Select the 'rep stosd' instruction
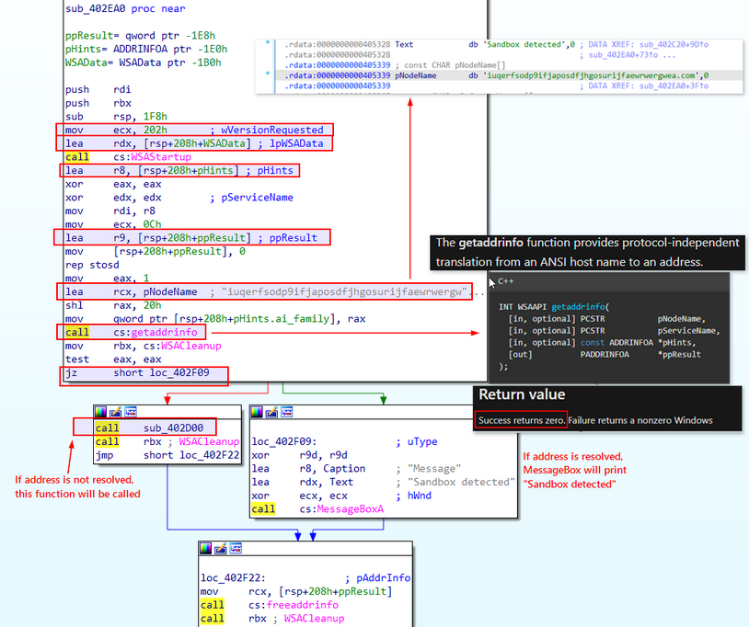 click(x=92, y=265)
